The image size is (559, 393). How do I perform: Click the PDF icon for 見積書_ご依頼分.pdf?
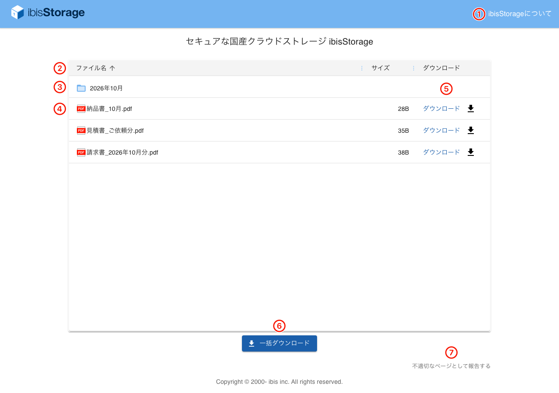(x=81, y=131)
